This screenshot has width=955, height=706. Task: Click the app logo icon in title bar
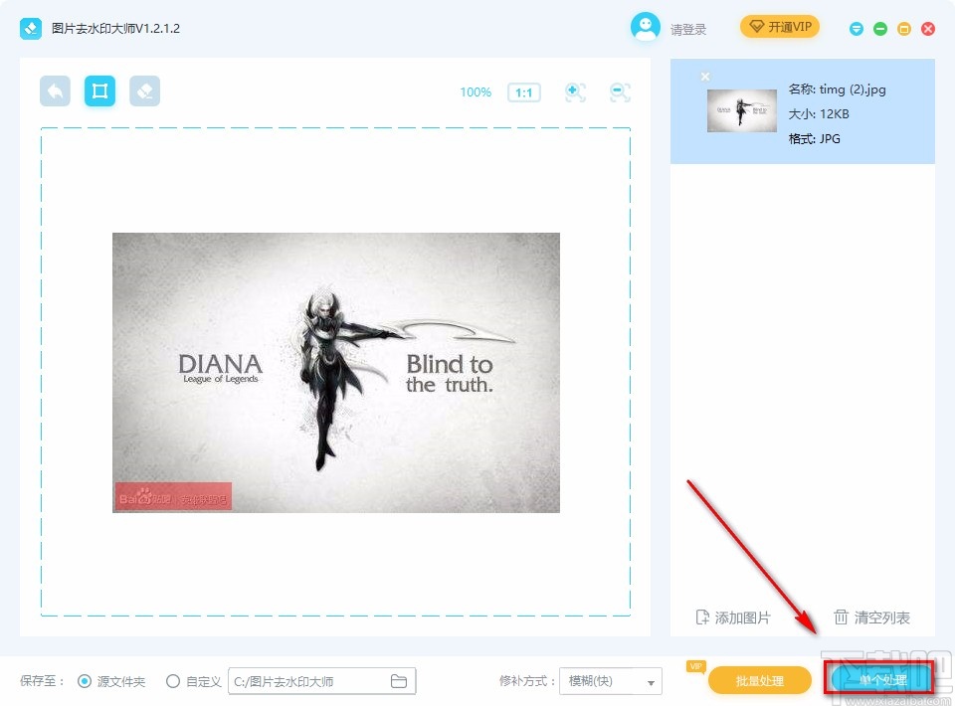pyautogui.click(x=31, y=29)
